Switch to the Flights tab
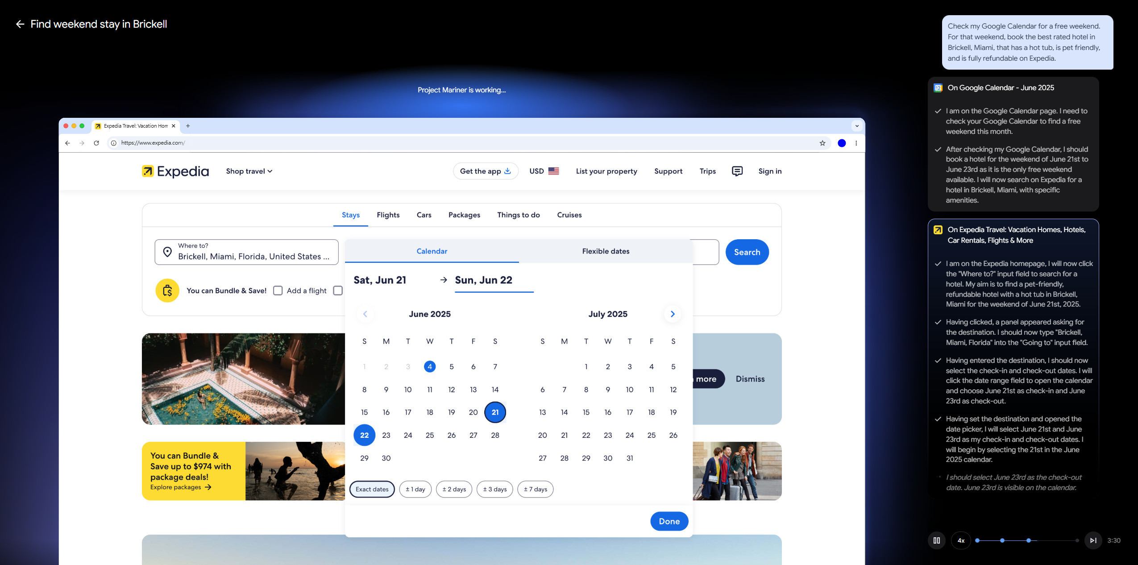1138x565 pixels. [x=388, y=215]
